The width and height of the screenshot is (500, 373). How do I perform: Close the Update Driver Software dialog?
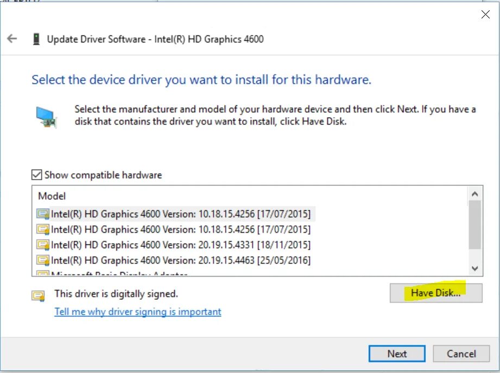click(485, 14)
